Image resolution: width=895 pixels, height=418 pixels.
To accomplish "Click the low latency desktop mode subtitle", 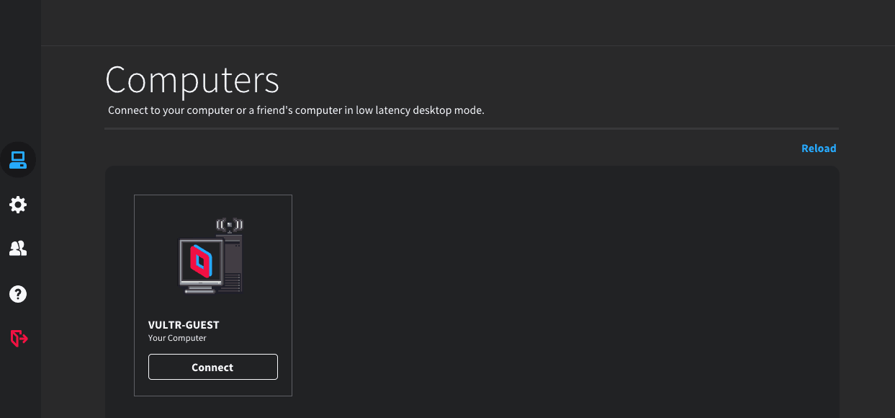I will click(295, 110).
